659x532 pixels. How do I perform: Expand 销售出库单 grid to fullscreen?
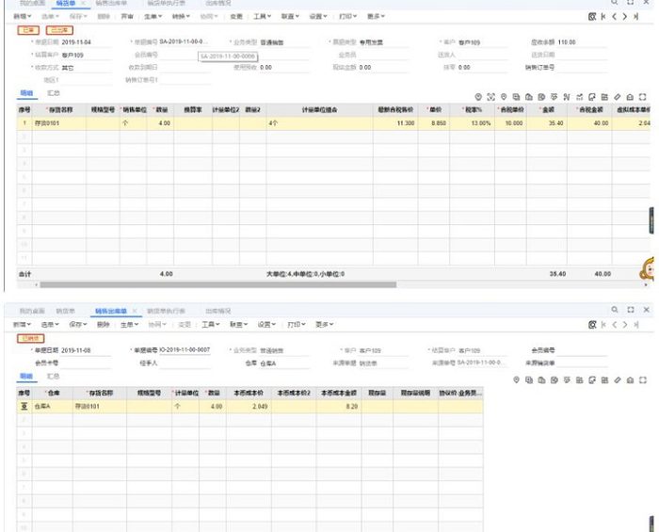click(642, 379)
